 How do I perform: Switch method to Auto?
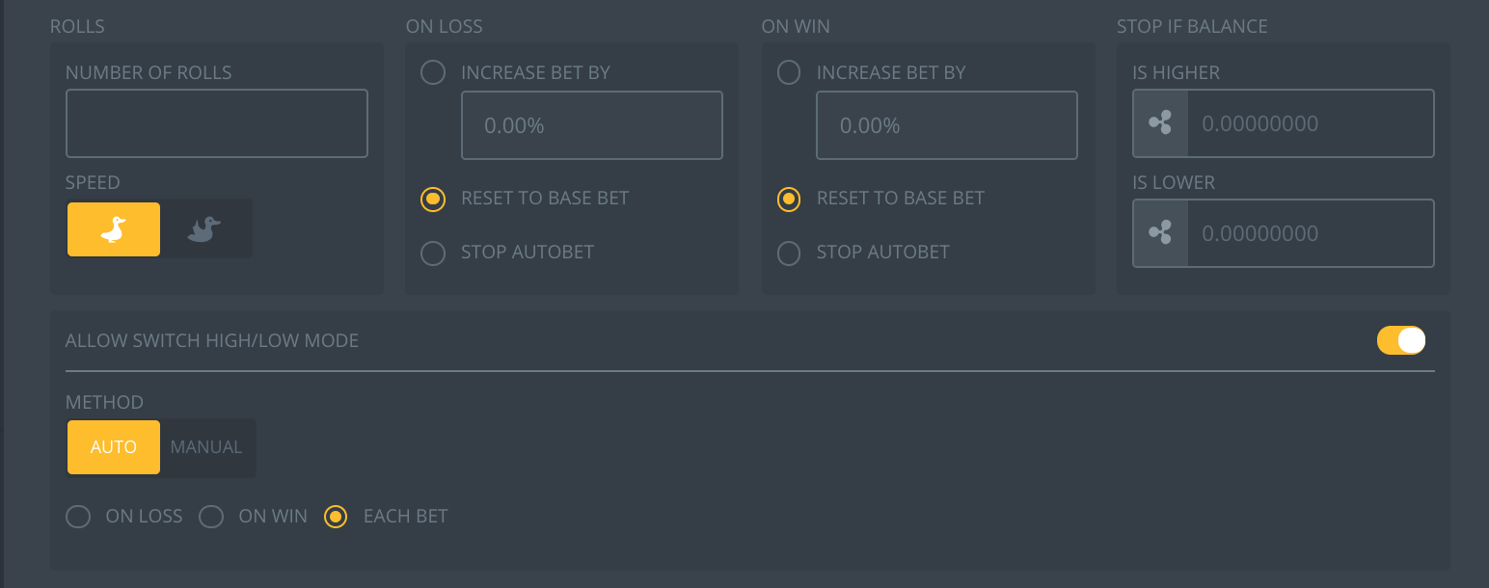click(114, 447)
